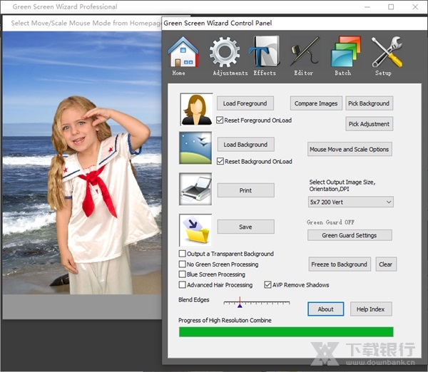Click the printer icon

[x=195, y=190]
